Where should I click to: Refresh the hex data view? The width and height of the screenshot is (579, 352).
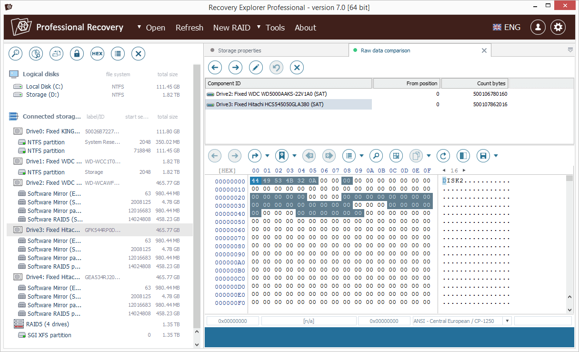[443, 155]
